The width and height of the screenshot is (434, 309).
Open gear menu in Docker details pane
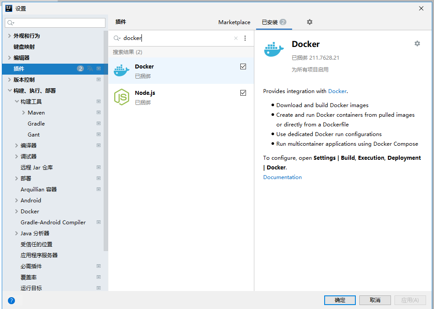417,43
